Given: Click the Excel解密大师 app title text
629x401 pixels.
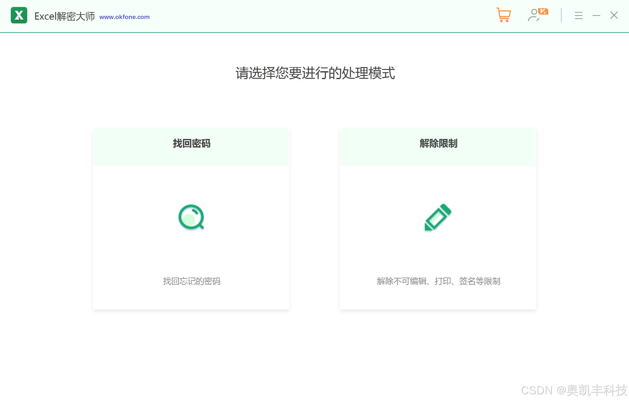Looking at the screenshot, I should pos(65,16).
